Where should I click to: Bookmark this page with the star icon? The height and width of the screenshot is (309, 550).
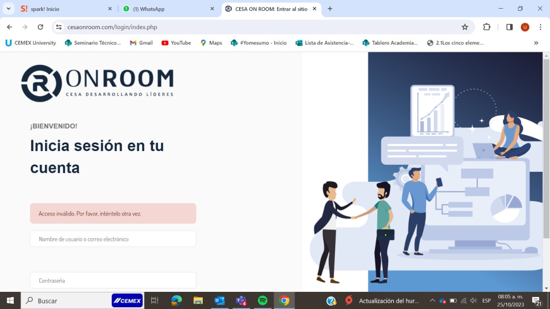pos(464,27)
